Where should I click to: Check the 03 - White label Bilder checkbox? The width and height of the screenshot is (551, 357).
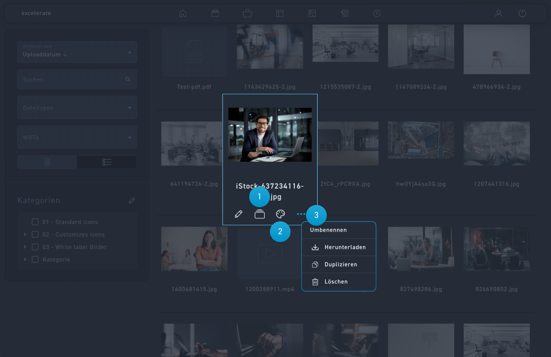pos(35,247)
